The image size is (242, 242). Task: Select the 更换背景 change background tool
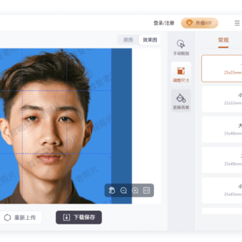[181, 102]
